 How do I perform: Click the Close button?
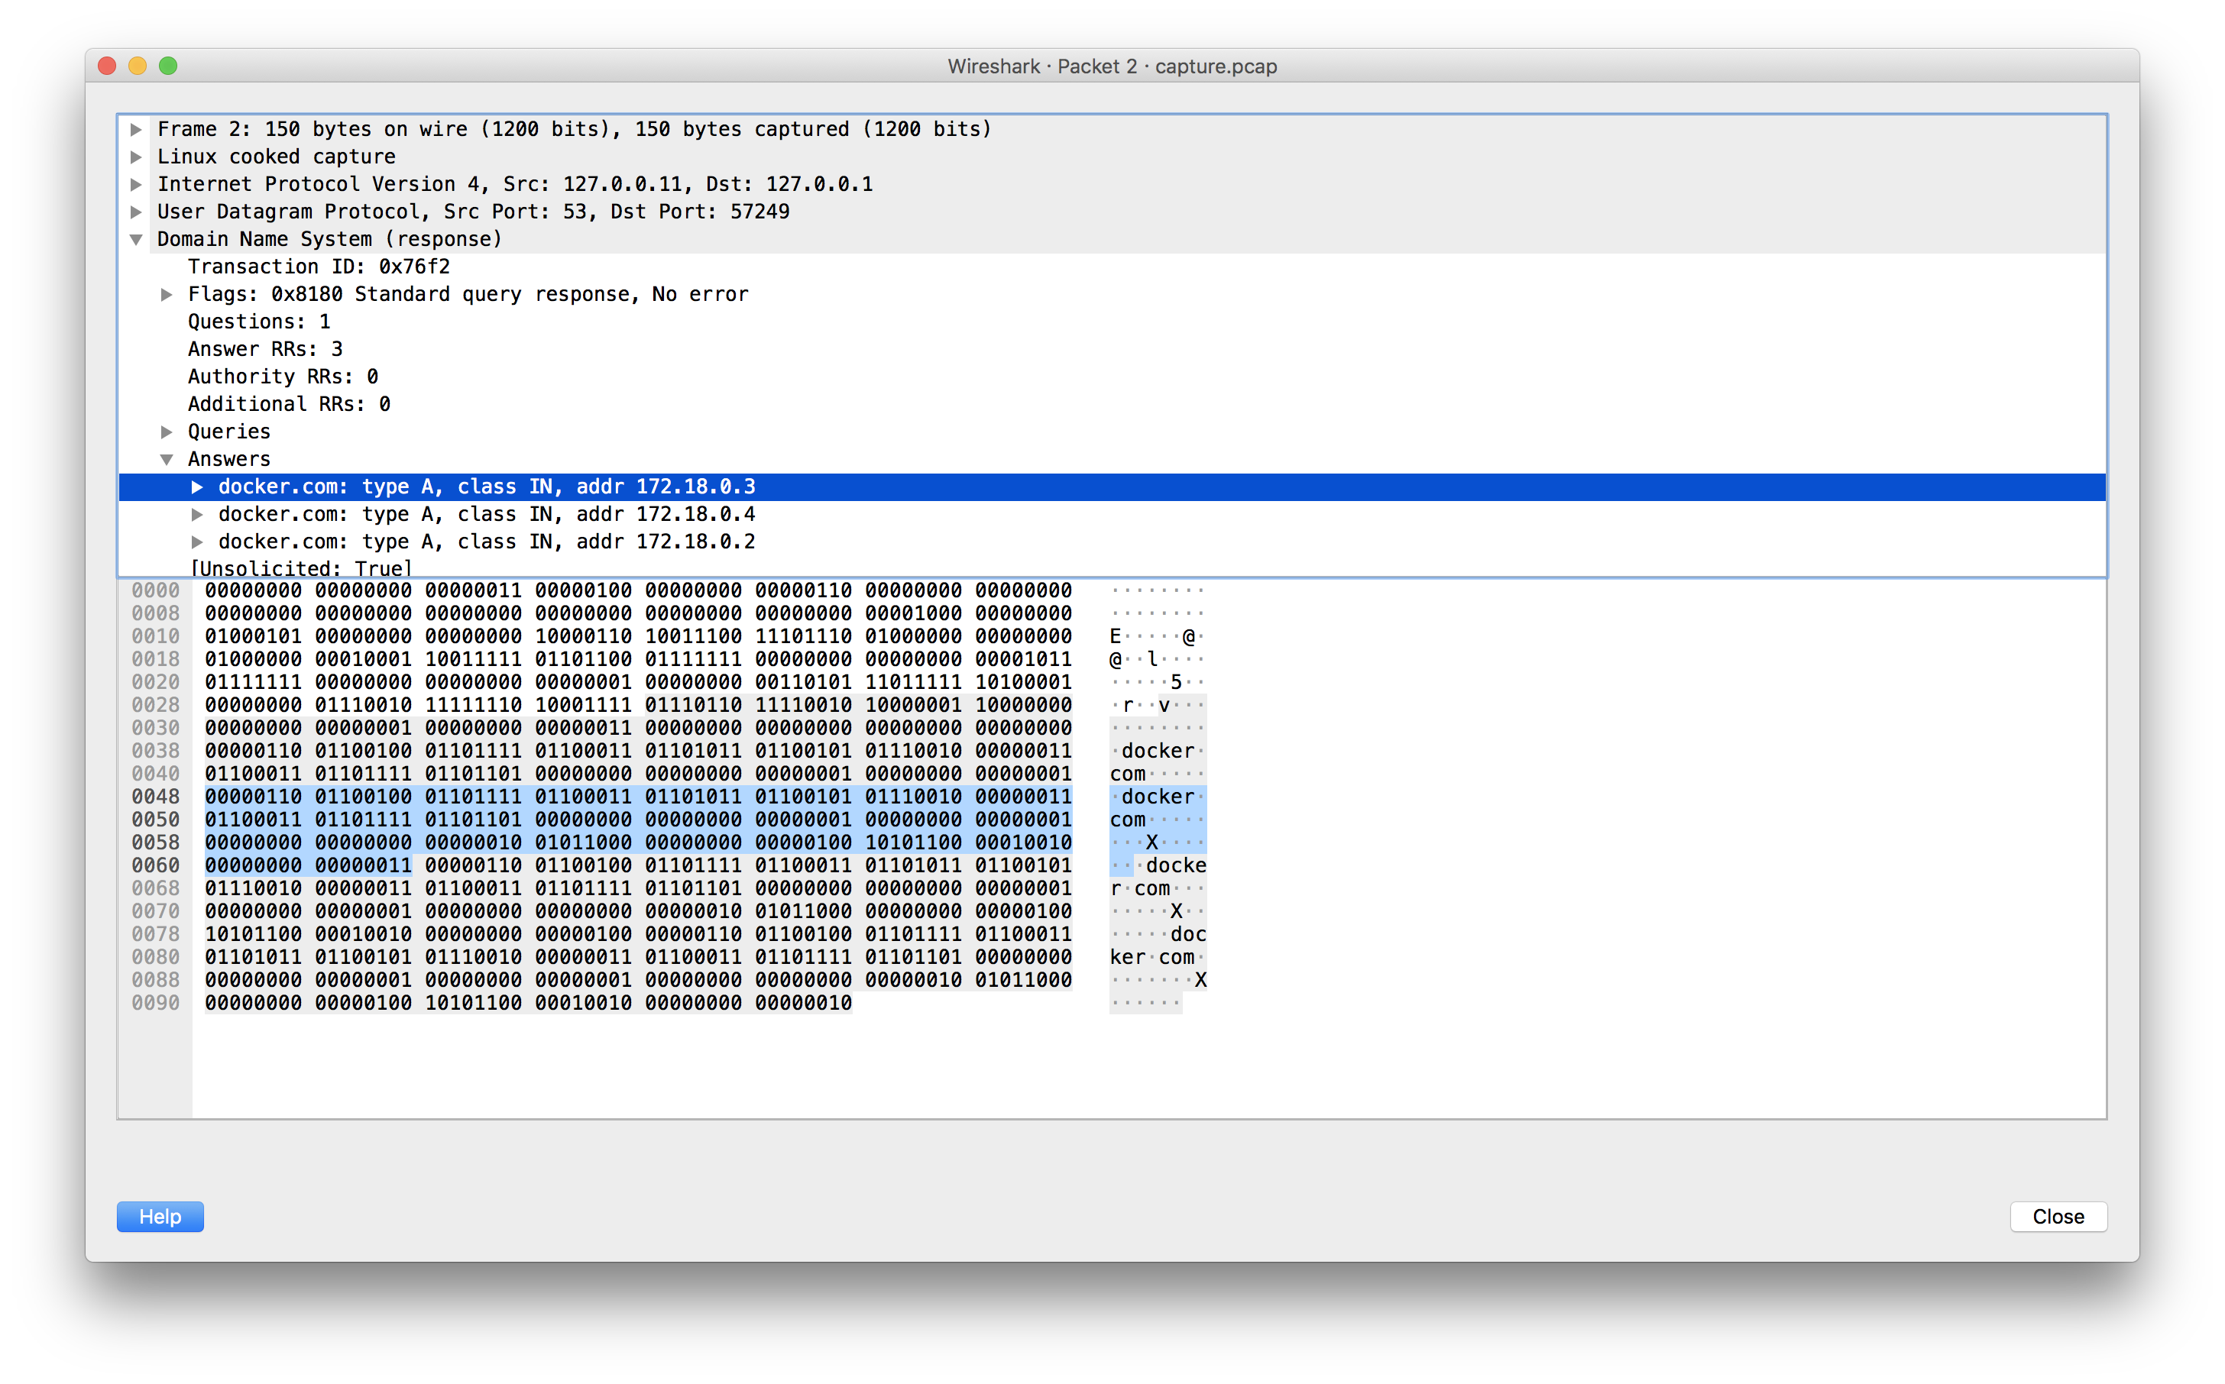coord(2058,1217)
